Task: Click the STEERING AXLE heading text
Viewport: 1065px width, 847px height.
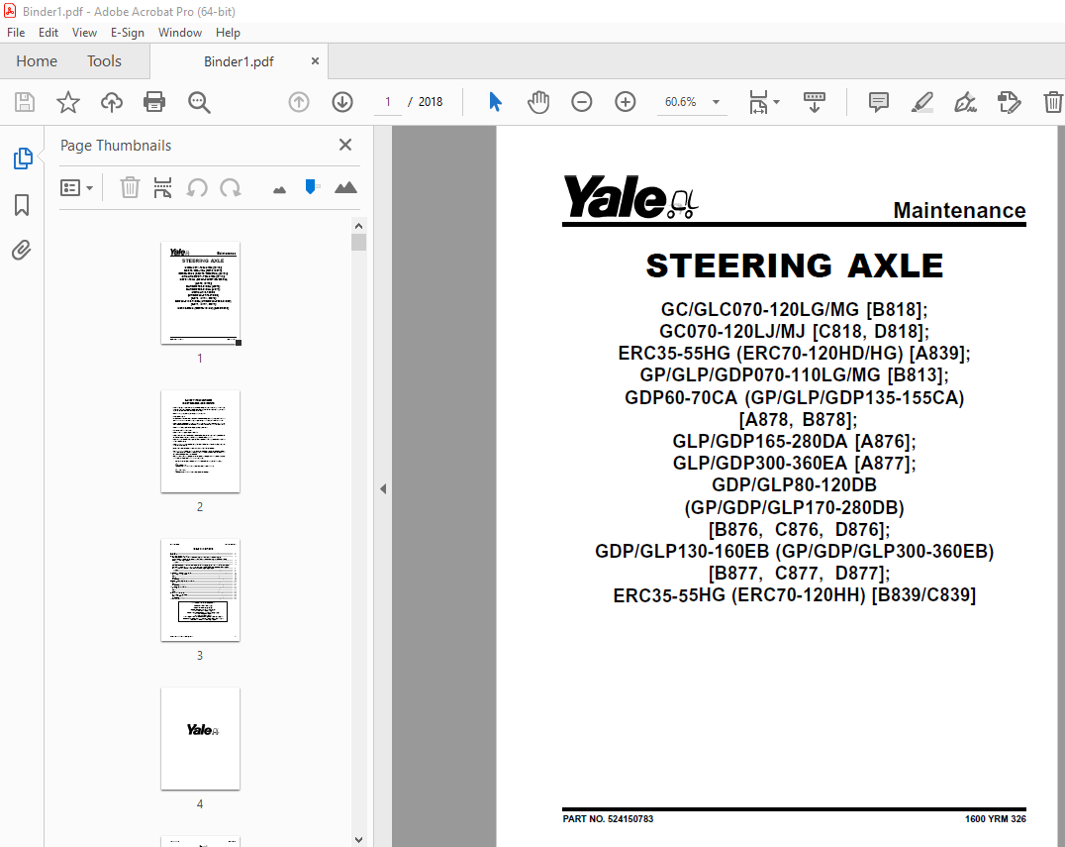Action: 794,265
